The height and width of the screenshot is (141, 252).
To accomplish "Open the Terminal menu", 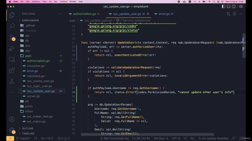I will click(x=63, y=2).
